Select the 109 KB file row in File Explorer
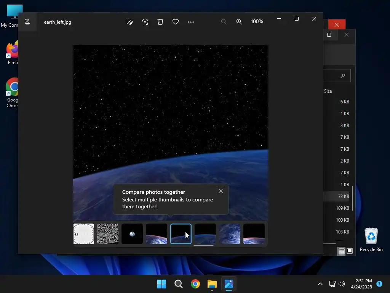The height and width of the screenshot is (293, 390). [x=337, y=208]
